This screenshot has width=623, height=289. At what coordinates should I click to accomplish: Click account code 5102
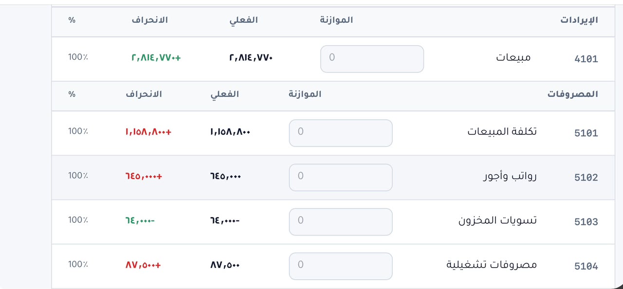[586, 178]
